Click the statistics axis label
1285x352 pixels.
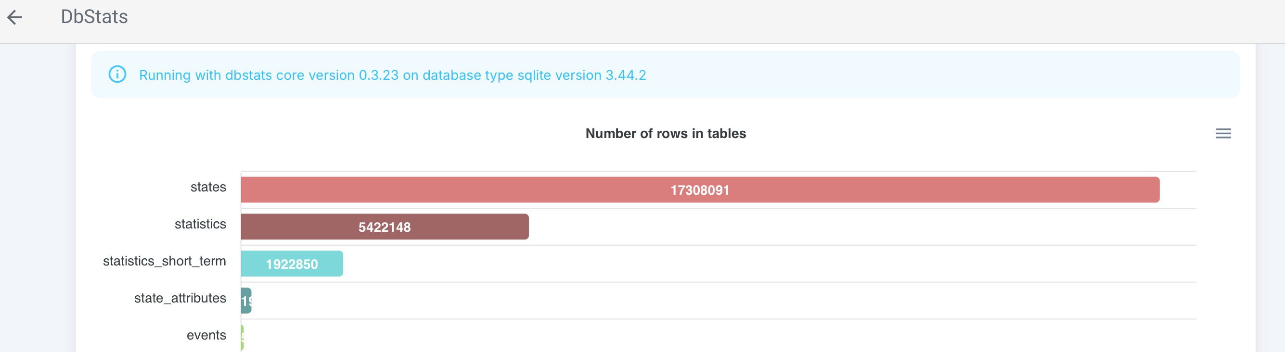pos(200,224)
